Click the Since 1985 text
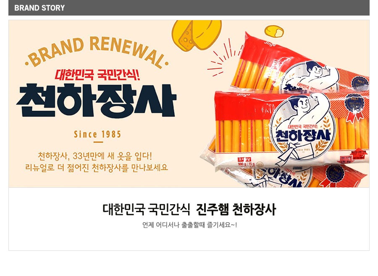378x276 pixels. 97,134
